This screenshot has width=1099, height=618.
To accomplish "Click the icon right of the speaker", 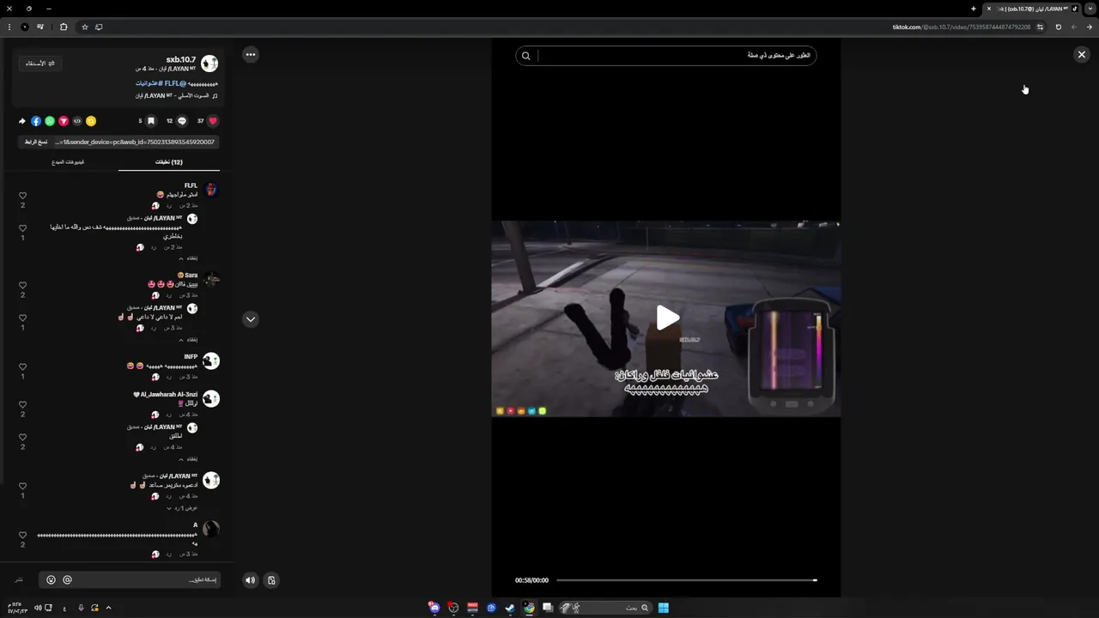I will coord(271,580).
